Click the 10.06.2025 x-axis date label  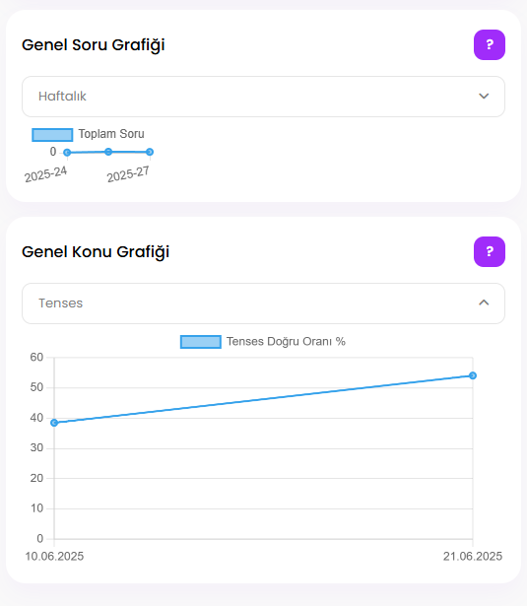(54, 557)
